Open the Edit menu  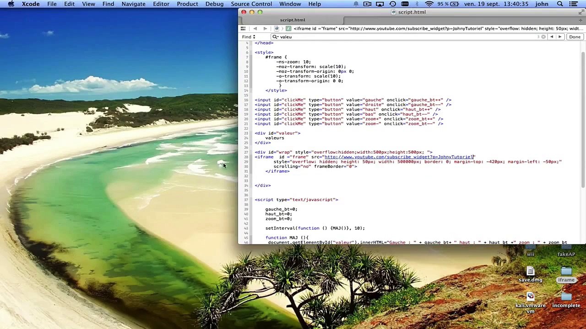(69, 4)
